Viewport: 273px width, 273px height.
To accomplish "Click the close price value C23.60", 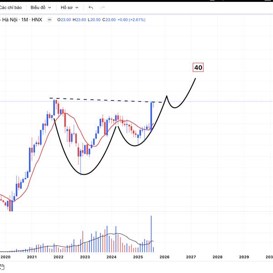I will tap(109, 20).
